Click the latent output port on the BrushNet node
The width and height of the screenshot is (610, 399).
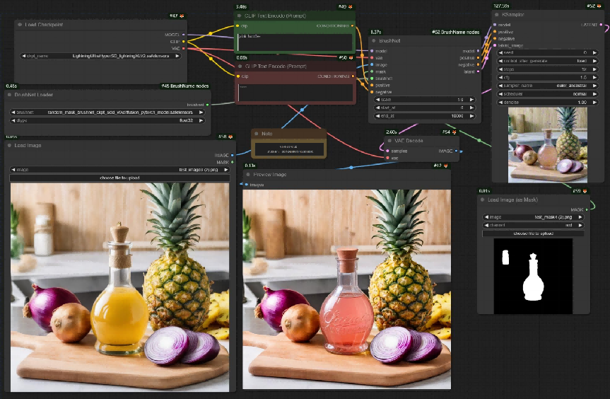[x=478, y=71]
